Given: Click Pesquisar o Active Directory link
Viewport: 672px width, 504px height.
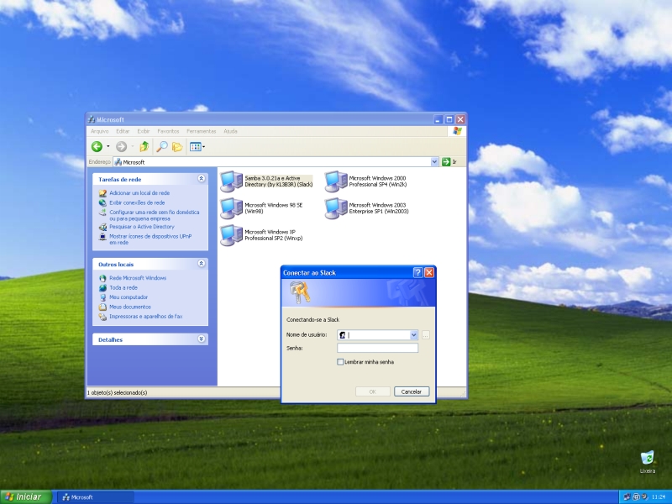Looking at the screenshot, I should coord(142,227).
